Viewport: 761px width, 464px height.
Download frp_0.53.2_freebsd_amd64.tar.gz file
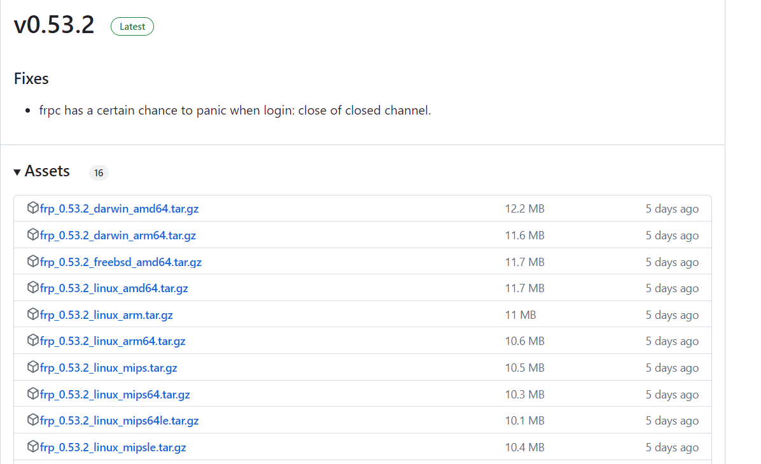coord(120,262)
